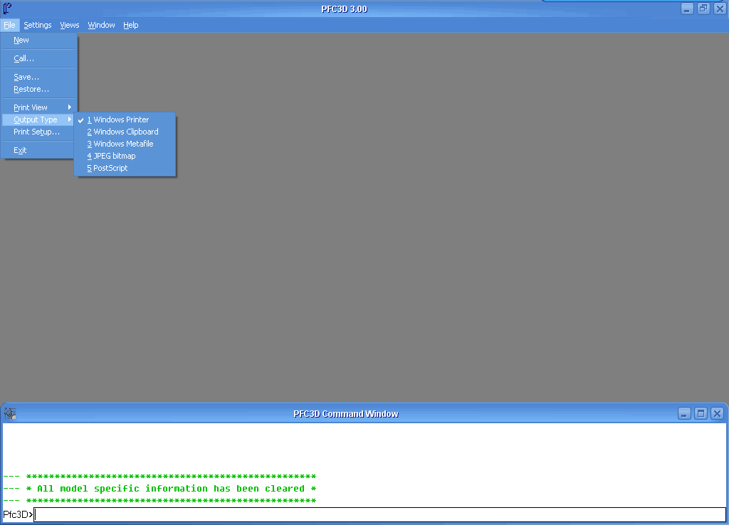
Task: Maximize the PFC3D Command Window
Action: pyautogui.click(x=701, y=413)
